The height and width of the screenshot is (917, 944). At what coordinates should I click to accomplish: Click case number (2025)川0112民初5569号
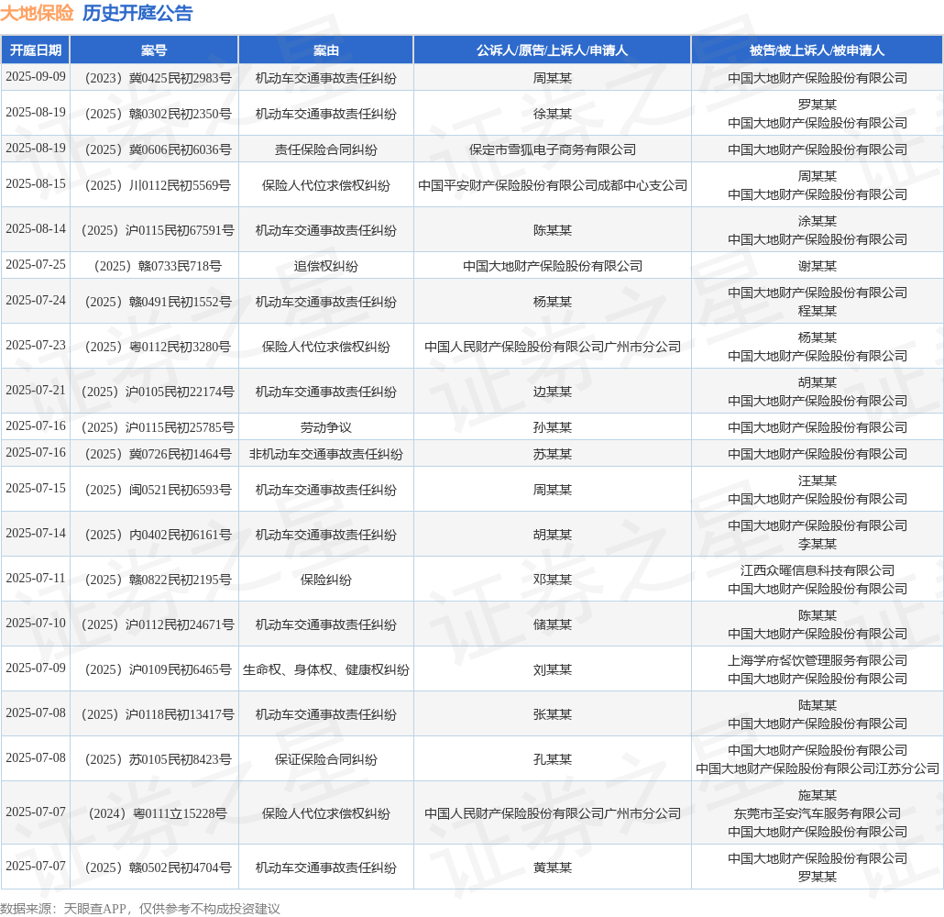tap(154, 185)
